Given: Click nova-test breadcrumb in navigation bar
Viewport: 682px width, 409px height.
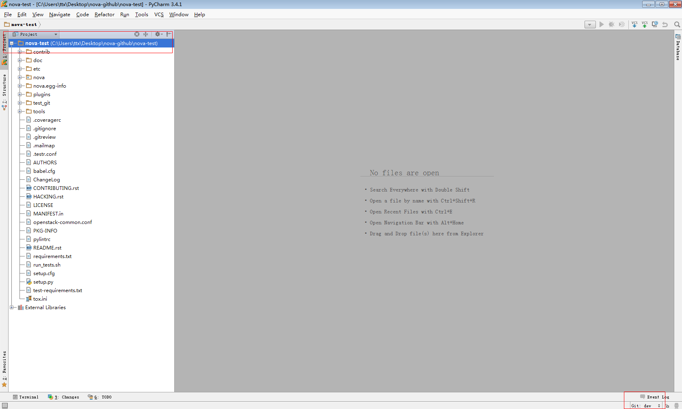Looking at the screenshot, I should pos(21,24).
